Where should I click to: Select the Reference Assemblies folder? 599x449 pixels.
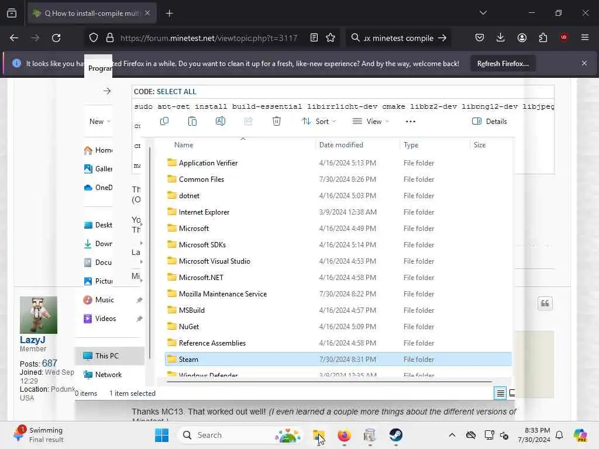click(x=338, y=343)
